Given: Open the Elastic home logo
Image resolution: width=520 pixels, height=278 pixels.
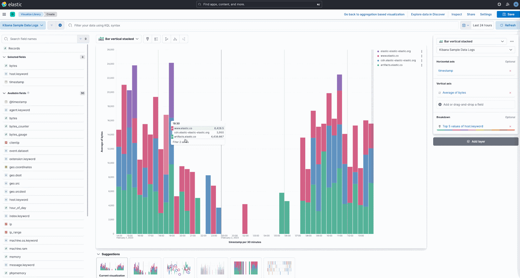Looking at the screenshot, I should point(12,5).
